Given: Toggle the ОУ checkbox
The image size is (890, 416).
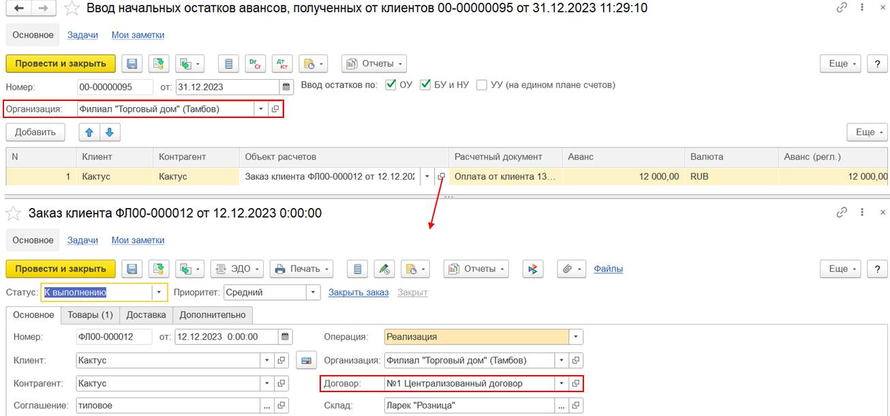Looking at the screenshot, I should pos(390,85).
